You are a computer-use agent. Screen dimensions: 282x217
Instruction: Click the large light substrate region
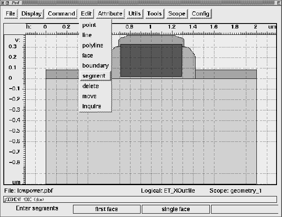(x=151, y=131)
